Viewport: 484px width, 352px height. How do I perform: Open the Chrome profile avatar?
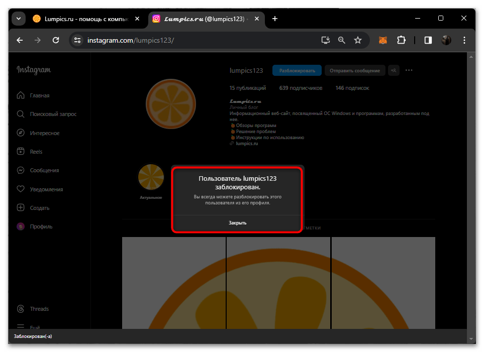click(x=446, y=40)
